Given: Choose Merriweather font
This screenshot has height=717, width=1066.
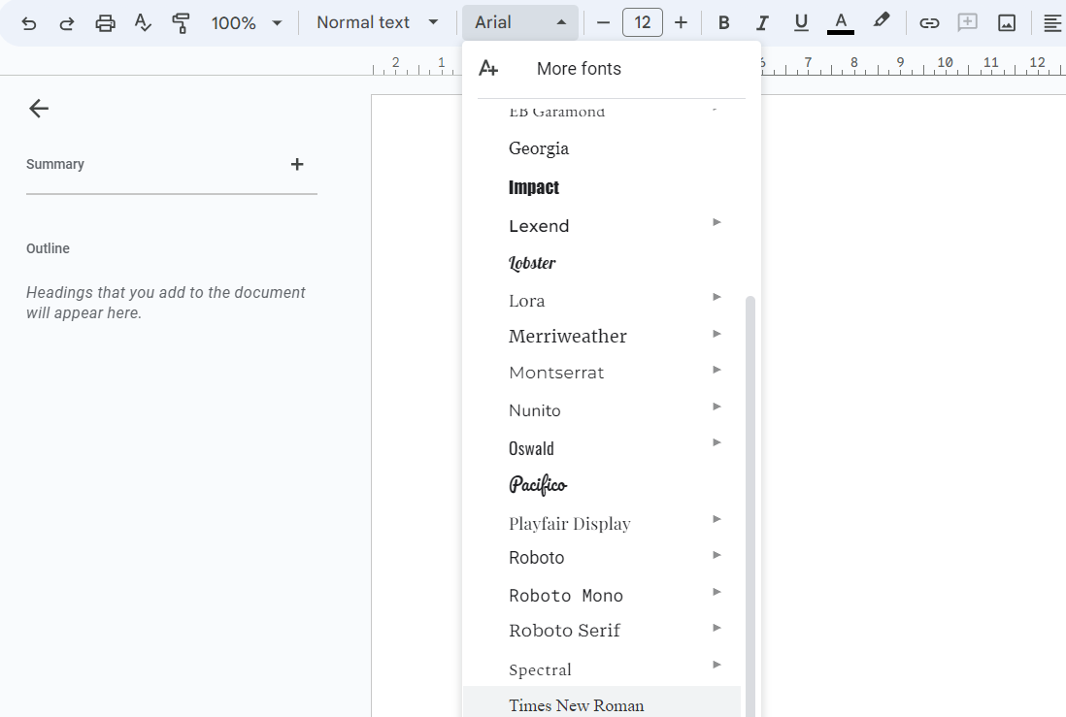Looking at the screenshot, I should [568, 337].
